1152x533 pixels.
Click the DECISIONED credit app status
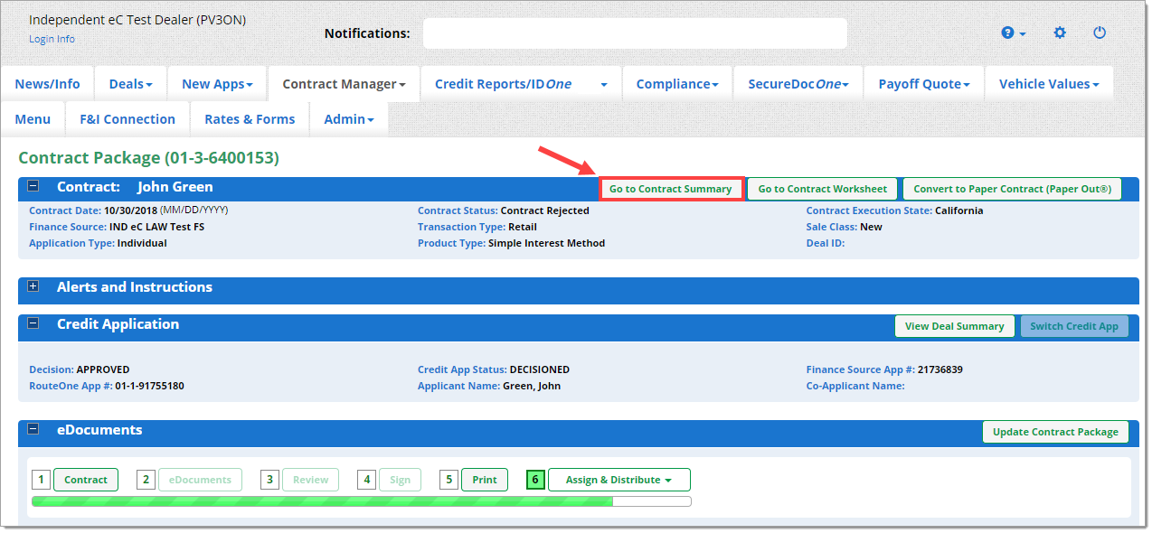(x=540, y=369)
